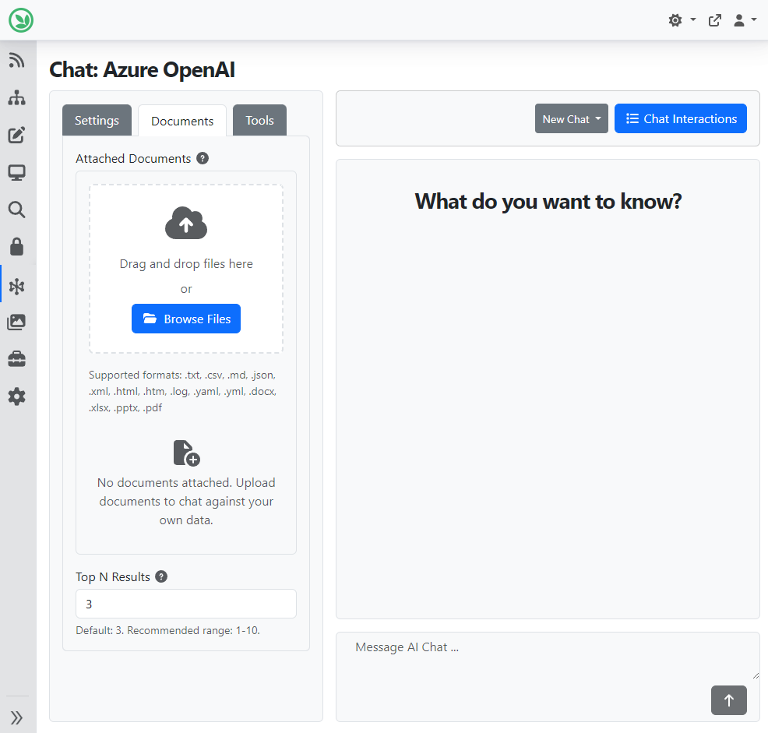
Task: Click Attached Documents help icon
Action: coord(203,158)
